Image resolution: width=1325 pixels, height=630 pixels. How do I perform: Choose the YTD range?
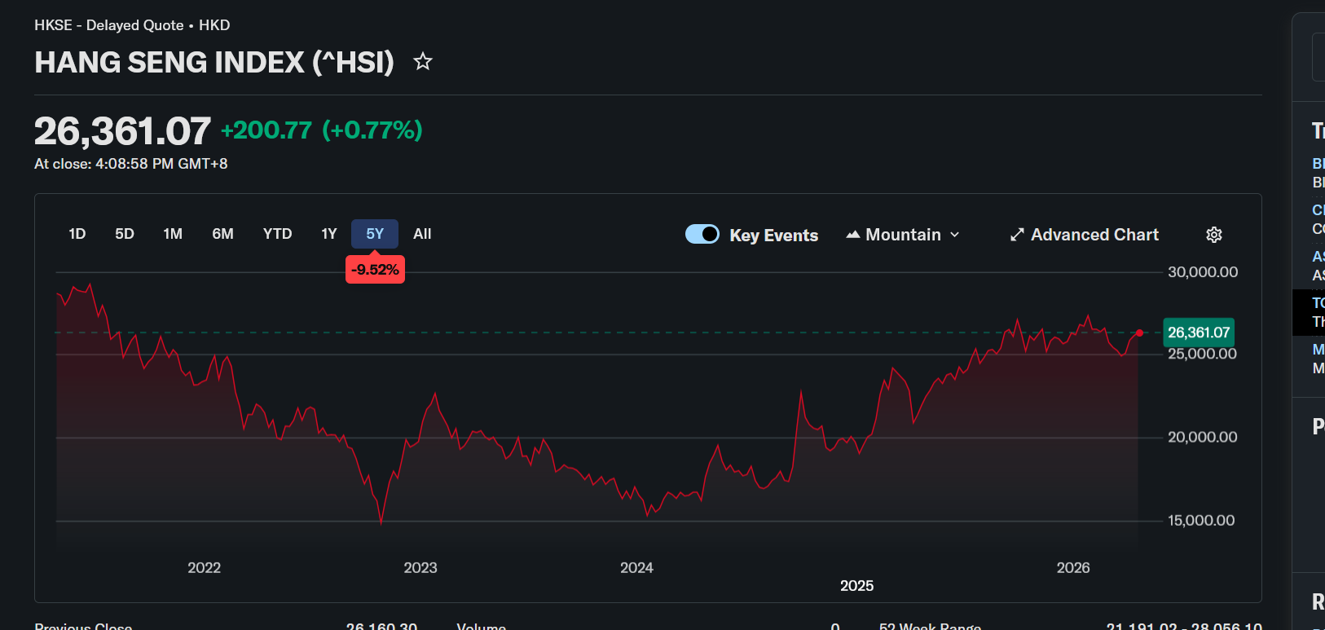point(278,234)
